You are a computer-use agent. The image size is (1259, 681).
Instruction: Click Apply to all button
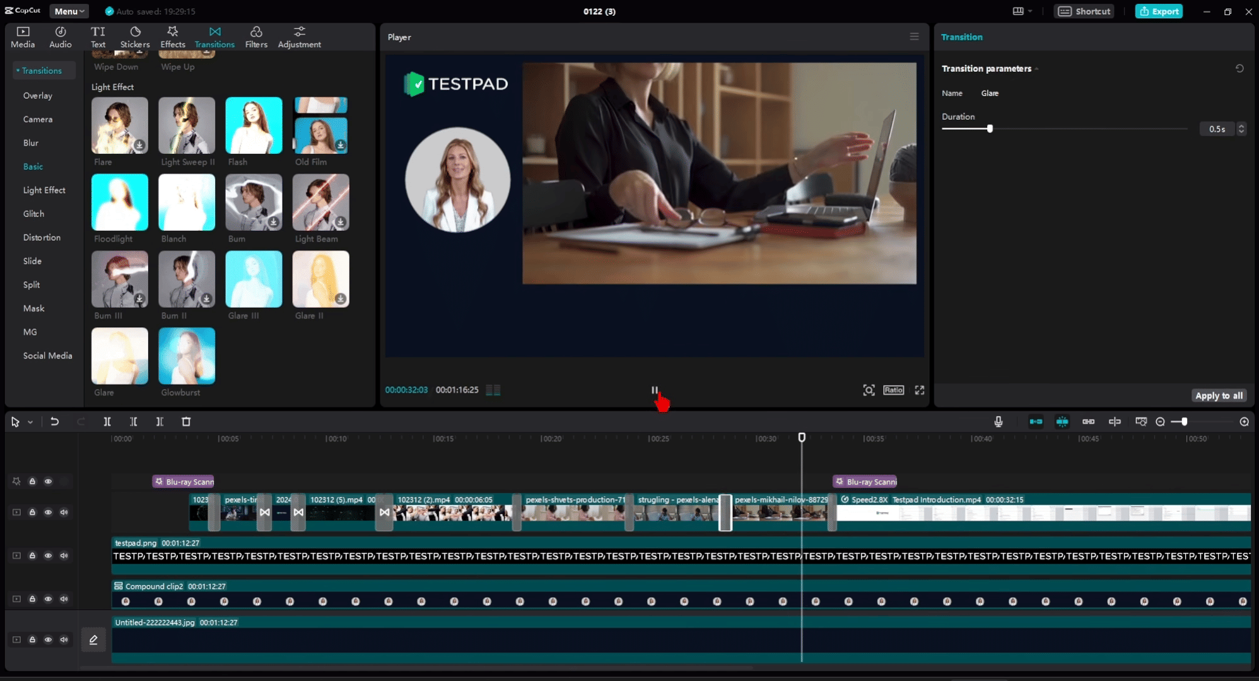1219,395
